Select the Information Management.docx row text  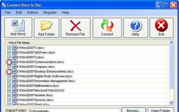46,81
